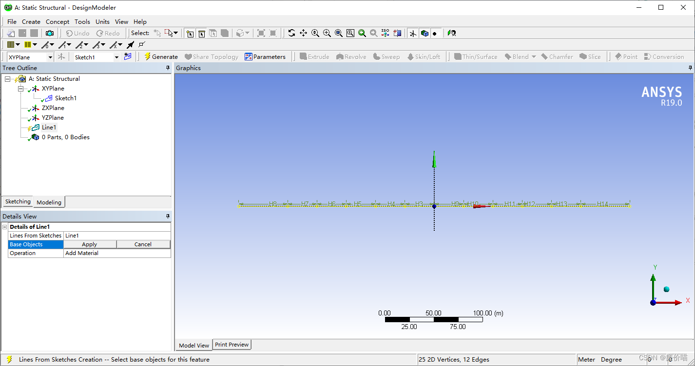
Task: Toggle the display plane icon
Action: click(413, 33)
